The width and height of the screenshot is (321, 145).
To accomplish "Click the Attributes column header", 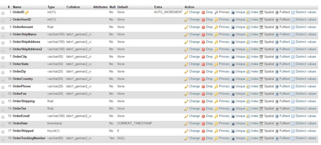I will point(100,7).
